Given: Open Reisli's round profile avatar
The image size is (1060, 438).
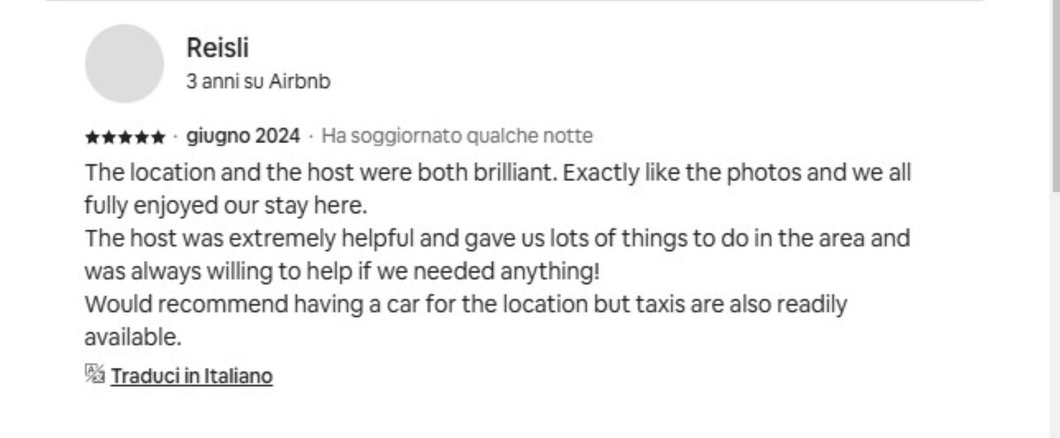Looking at the screenshot, I should [x=124, y=64].
